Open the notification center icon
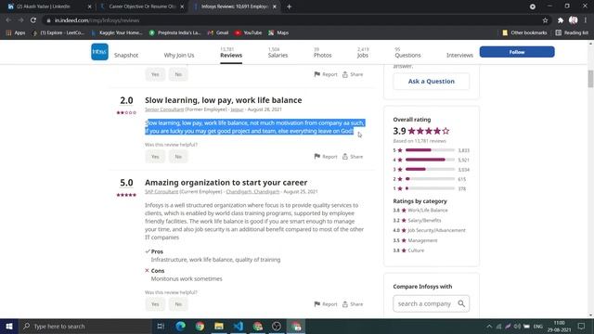This screenshot has height=334, width=594. [x=582, y=326]
